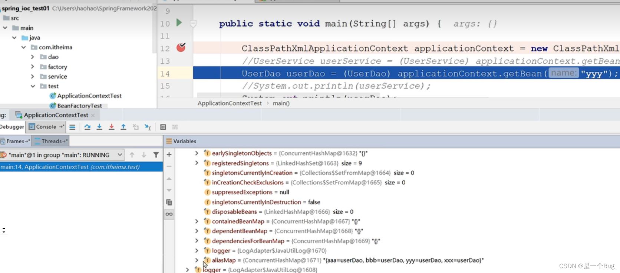Click main() in the editor breadcrumb
Image resolution: width=620 pixels, height=273 pixels.
tap(281, 103)
